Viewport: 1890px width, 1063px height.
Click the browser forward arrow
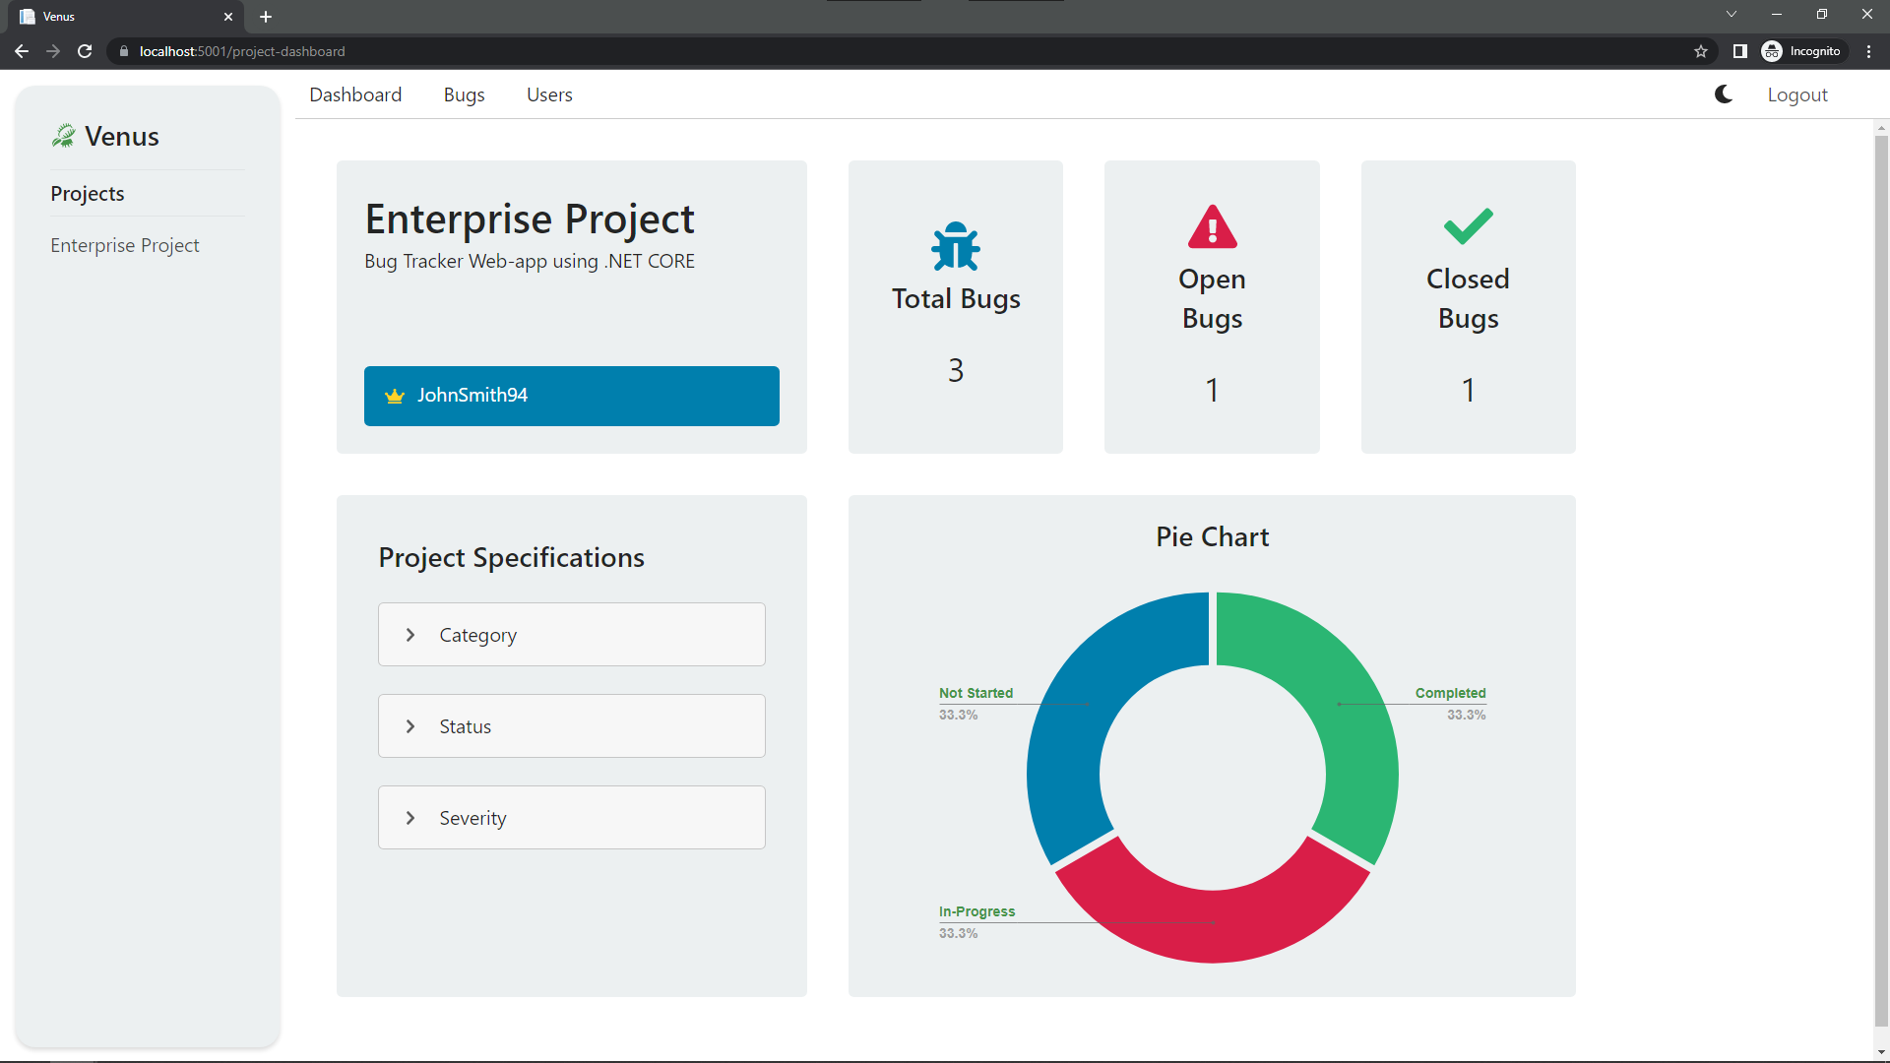pyautogui.click(x=53, y=51)
